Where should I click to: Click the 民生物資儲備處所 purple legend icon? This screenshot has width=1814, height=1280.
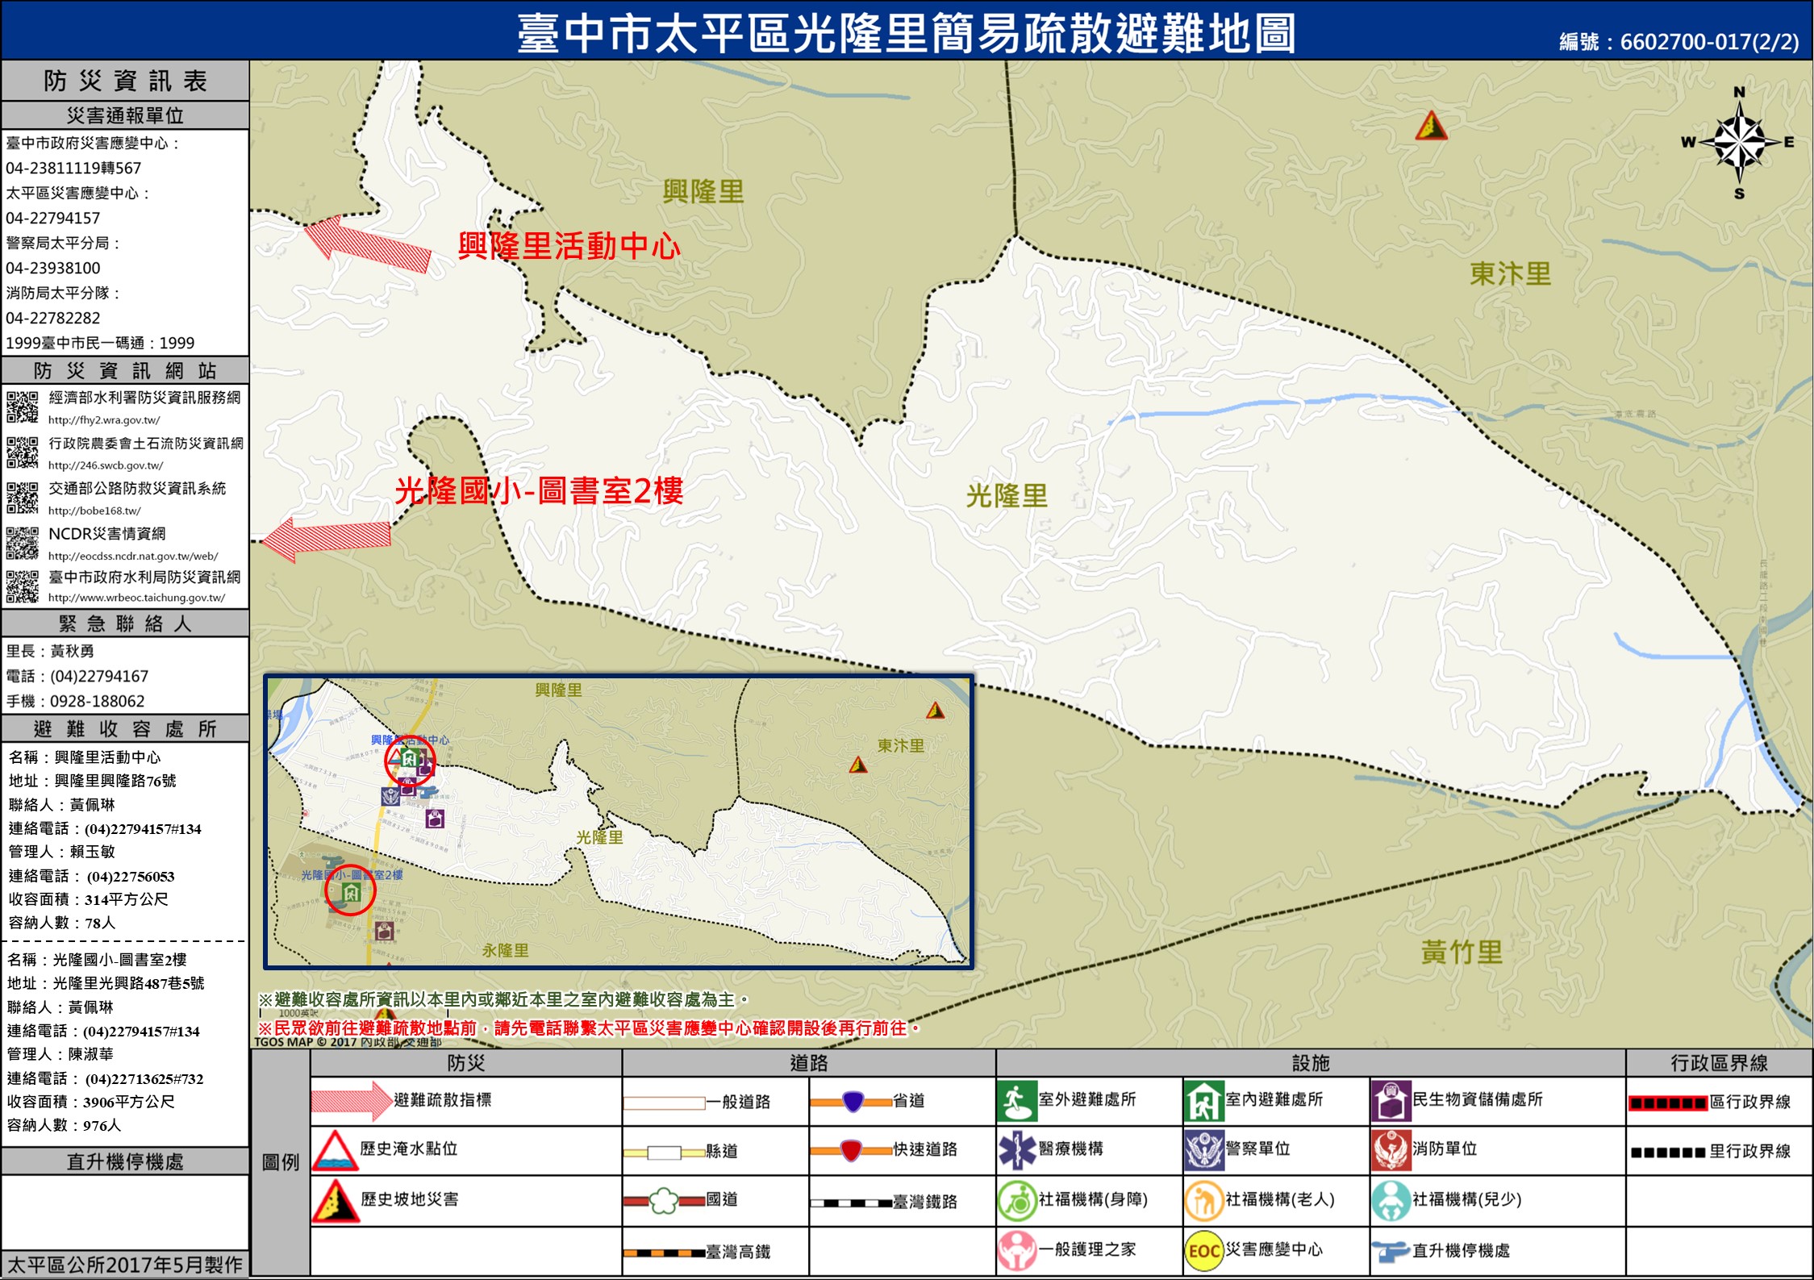(1391, 1101)
